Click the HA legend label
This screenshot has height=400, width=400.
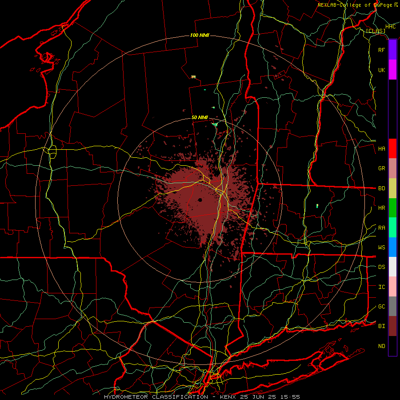coord(382,149)
